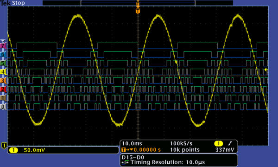Select digital channel D5 label

coord(3,63)
